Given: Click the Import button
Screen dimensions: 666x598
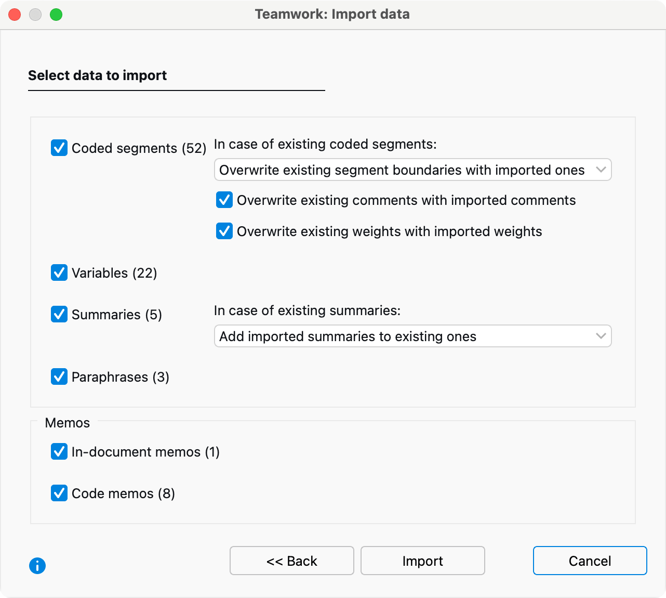Looking at the screenshot, I should point(422,561).
